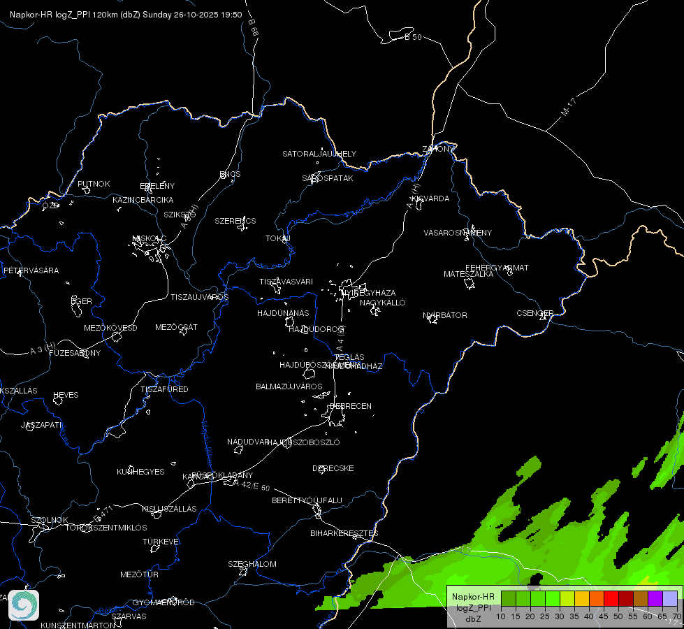Click the TISZAÚJVÁROS city label
684x629 pixels.
coord(199,297)
